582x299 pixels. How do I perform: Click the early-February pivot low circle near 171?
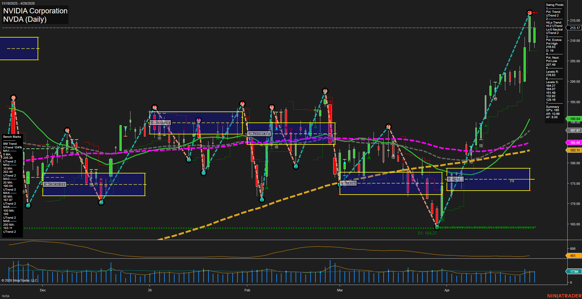pyautogui.click(x=262, y=200)
